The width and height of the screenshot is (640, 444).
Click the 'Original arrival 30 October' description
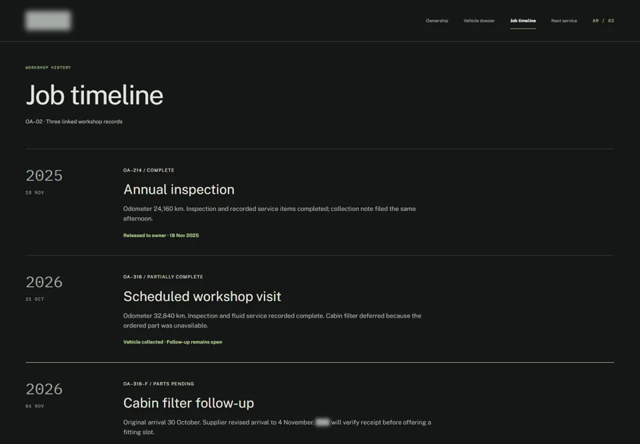pos(277,427)
